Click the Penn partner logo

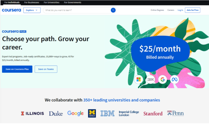click(175, 113)
